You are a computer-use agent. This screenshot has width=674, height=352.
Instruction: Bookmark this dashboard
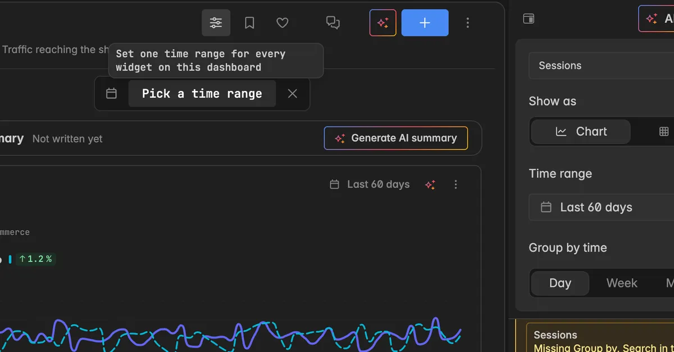pos(249,23)
